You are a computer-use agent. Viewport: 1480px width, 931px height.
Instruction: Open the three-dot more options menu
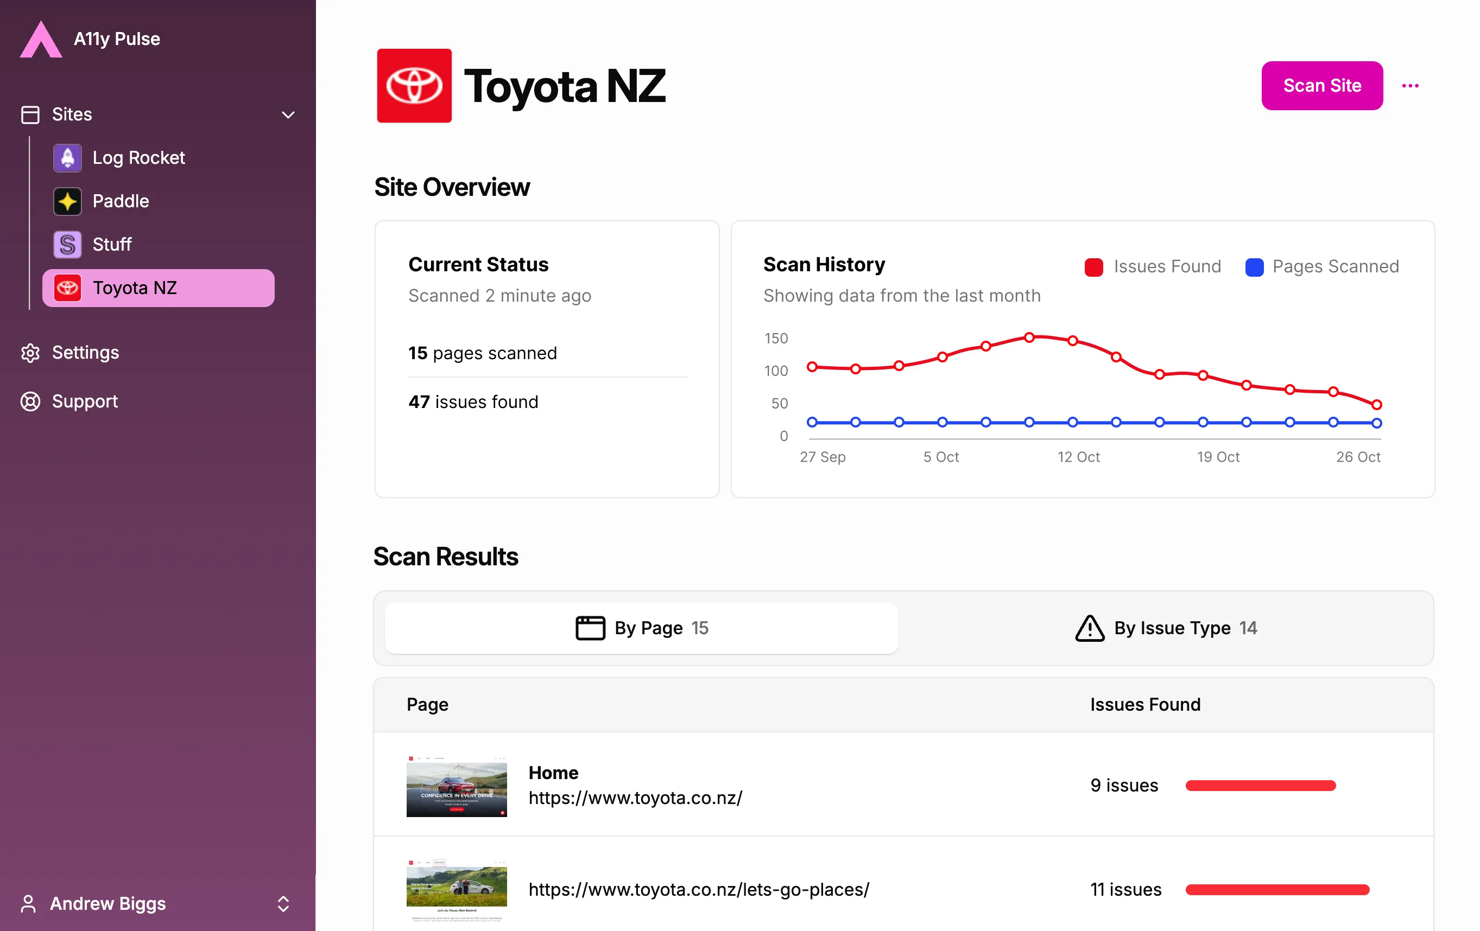point(1410,86)
